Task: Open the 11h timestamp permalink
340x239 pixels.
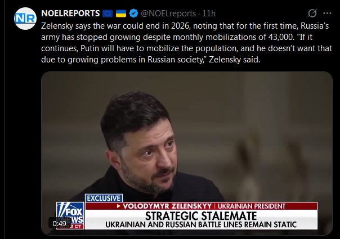Action: tap(209, 13)
